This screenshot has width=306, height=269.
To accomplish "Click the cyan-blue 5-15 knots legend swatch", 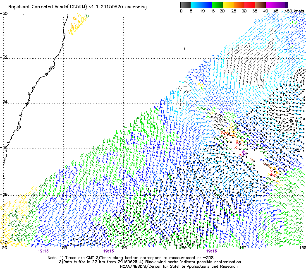I will click(201, 5).
